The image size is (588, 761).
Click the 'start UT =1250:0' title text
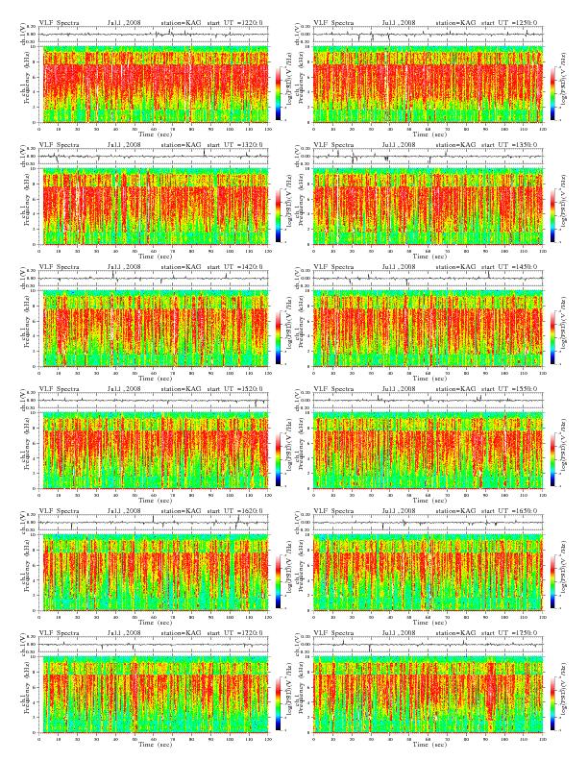click(509, 23)
